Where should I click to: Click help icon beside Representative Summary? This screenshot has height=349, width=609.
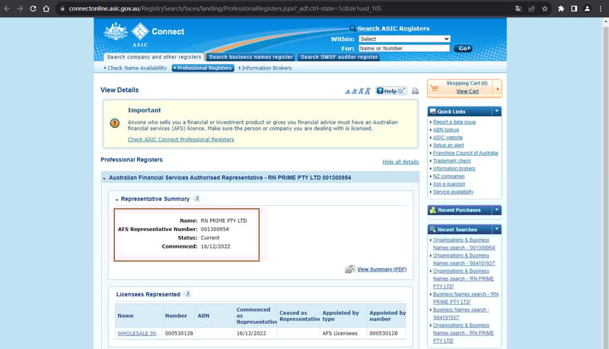click(x=197, y=198)
